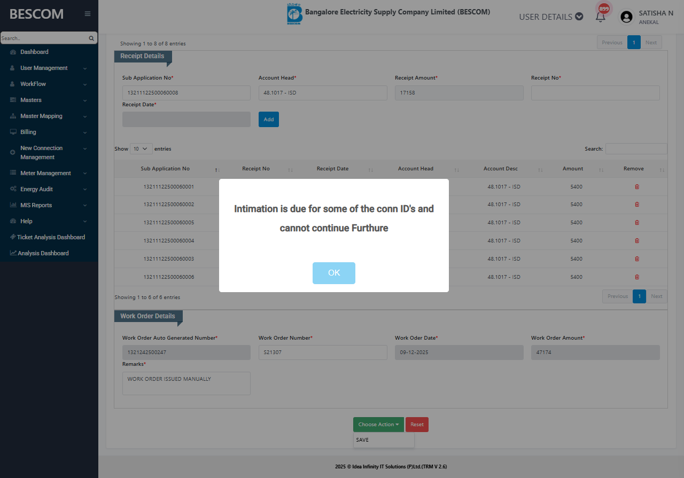Click the user avatar icon beside SATISHA N
The image size is (684, 478).
626,17
